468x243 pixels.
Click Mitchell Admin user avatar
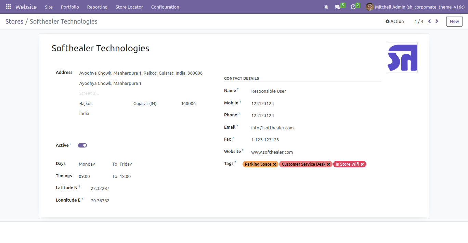pyautogui.click(x=369, y=7)
